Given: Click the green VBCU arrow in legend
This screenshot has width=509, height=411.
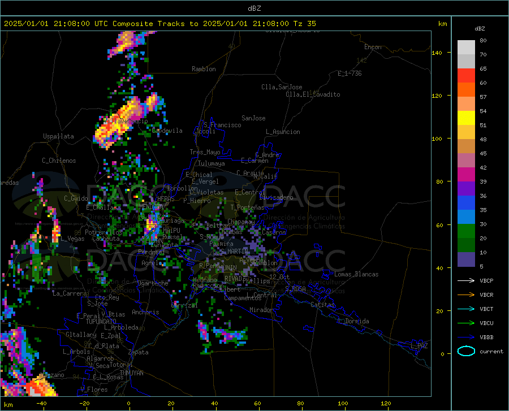Looking at the screenshot, I should (x=466, y=323).
